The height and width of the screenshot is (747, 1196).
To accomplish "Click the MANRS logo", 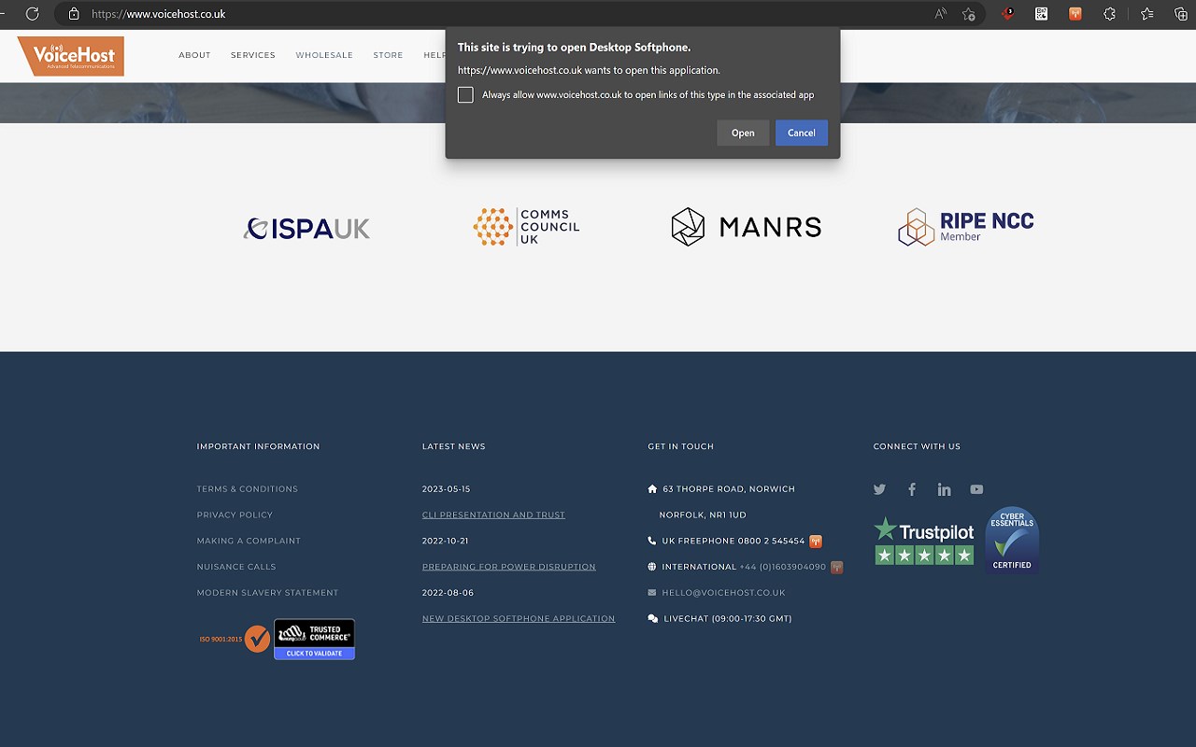I will tap(746, 227).
